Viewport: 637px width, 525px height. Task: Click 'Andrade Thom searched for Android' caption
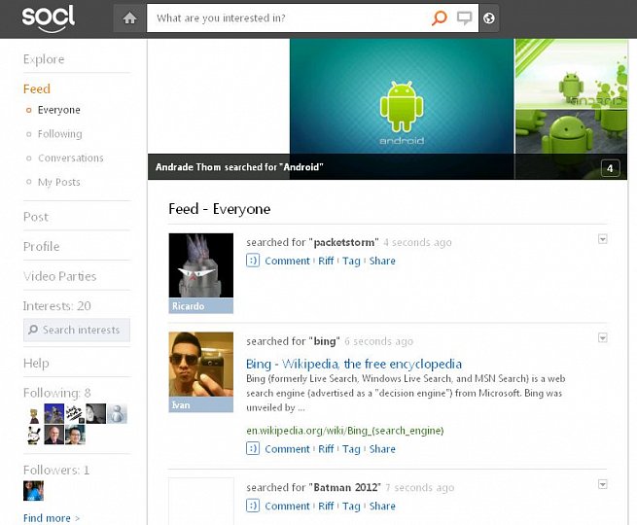239,167
